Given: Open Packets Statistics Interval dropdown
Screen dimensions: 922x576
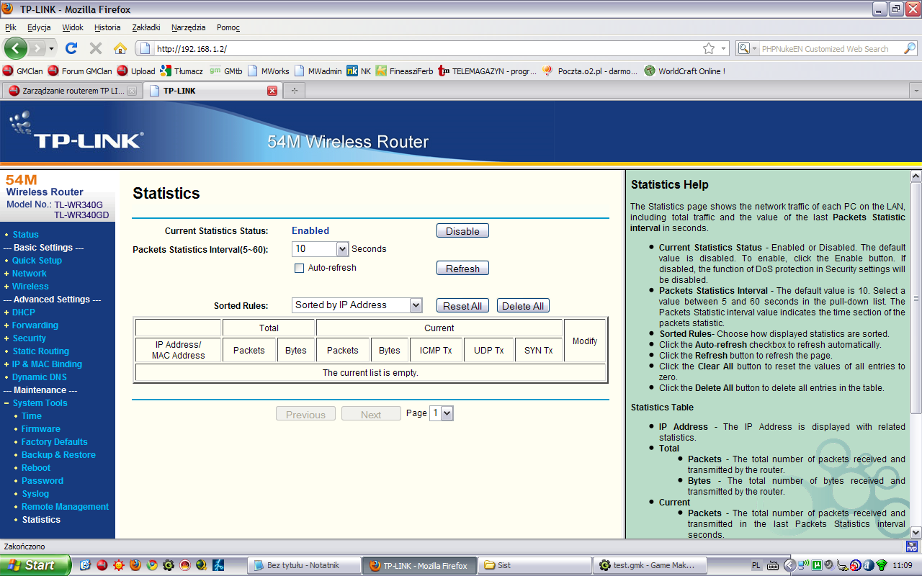Looking at the screenshot, I should click(342, 249).
